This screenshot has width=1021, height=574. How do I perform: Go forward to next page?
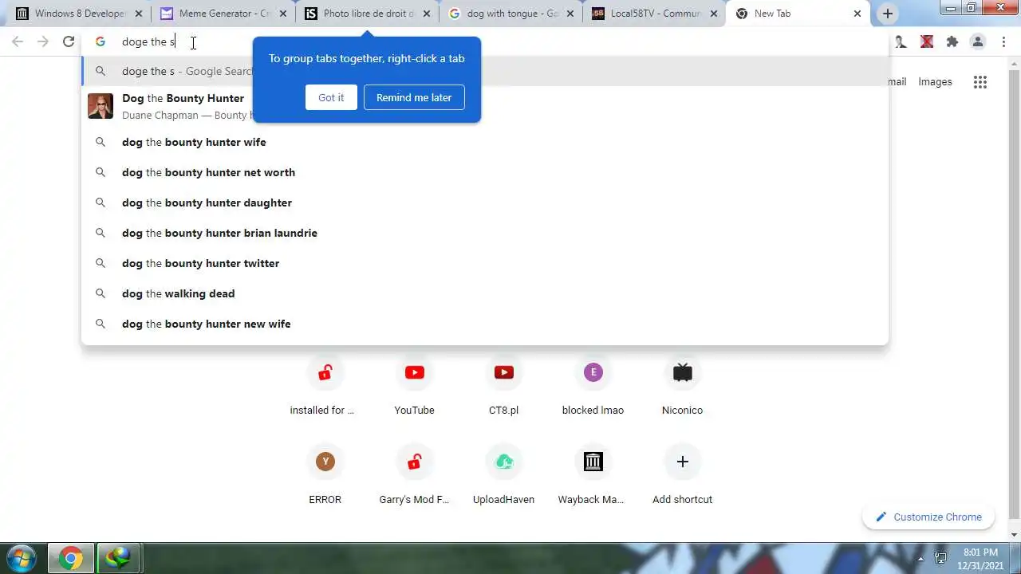43,42
